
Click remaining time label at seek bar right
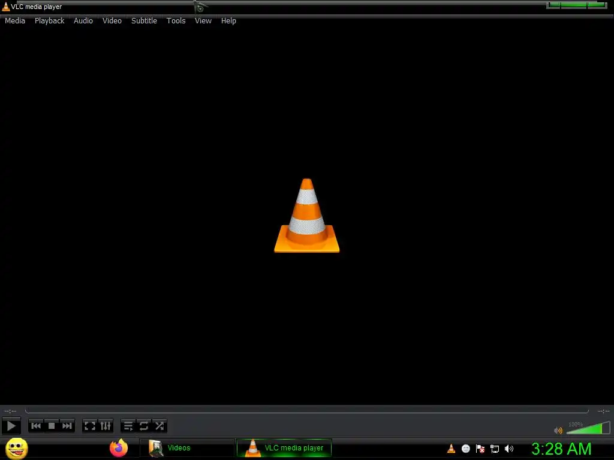[x=603, y=411]
